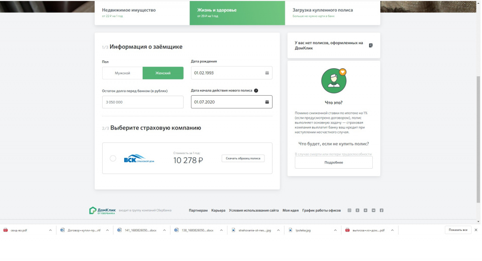
Task: Click the loan balance field 3 050 000
Action: pos(143,102)
